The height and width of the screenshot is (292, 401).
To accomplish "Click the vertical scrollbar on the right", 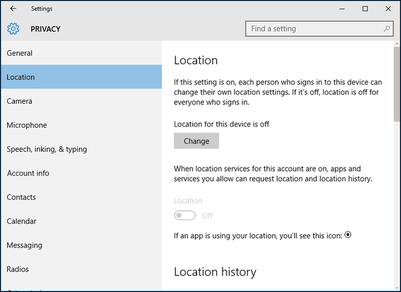I will tap(396, 166).
